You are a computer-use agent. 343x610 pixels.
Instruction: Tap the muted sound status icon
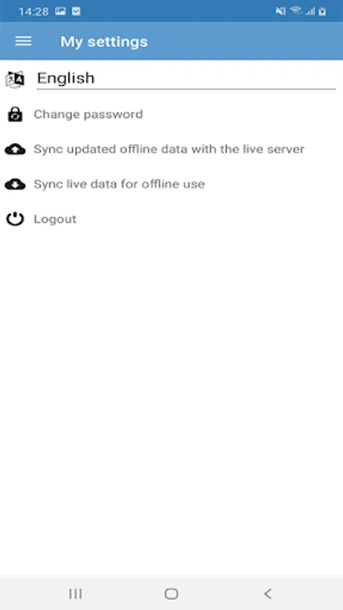[x=281, y=12]
